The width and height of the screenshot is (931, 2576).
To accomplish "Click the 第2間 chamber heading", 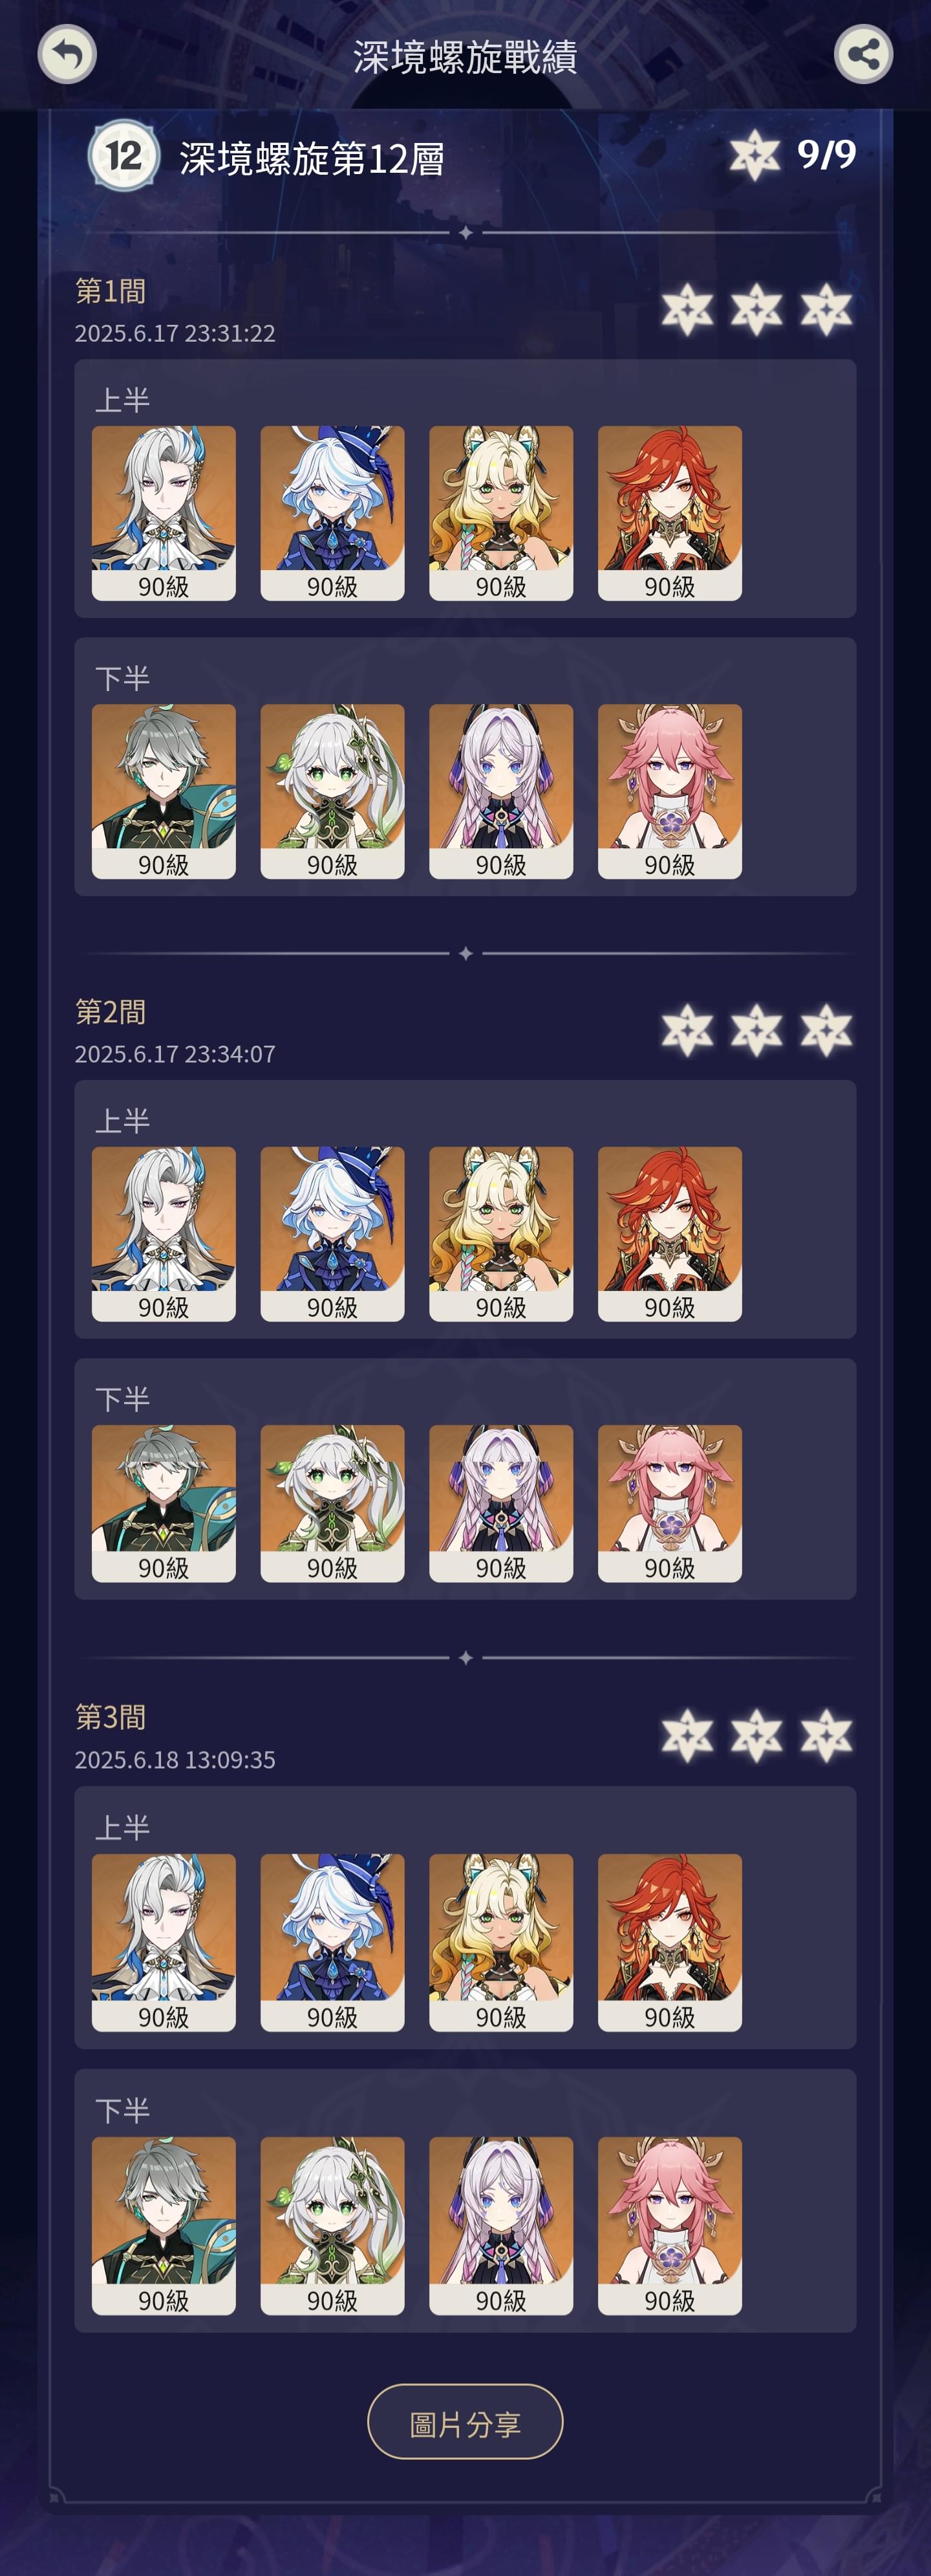I will coord(111,1011).
